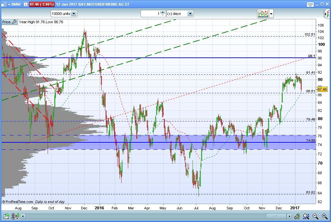
Task: Expand the indicator button dropdown arrow
Action: tap(271, 14)
